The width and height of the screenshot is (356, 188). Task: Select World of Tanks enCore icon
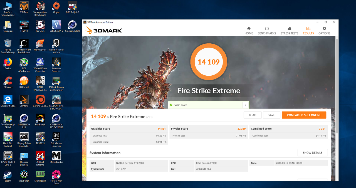56,46
